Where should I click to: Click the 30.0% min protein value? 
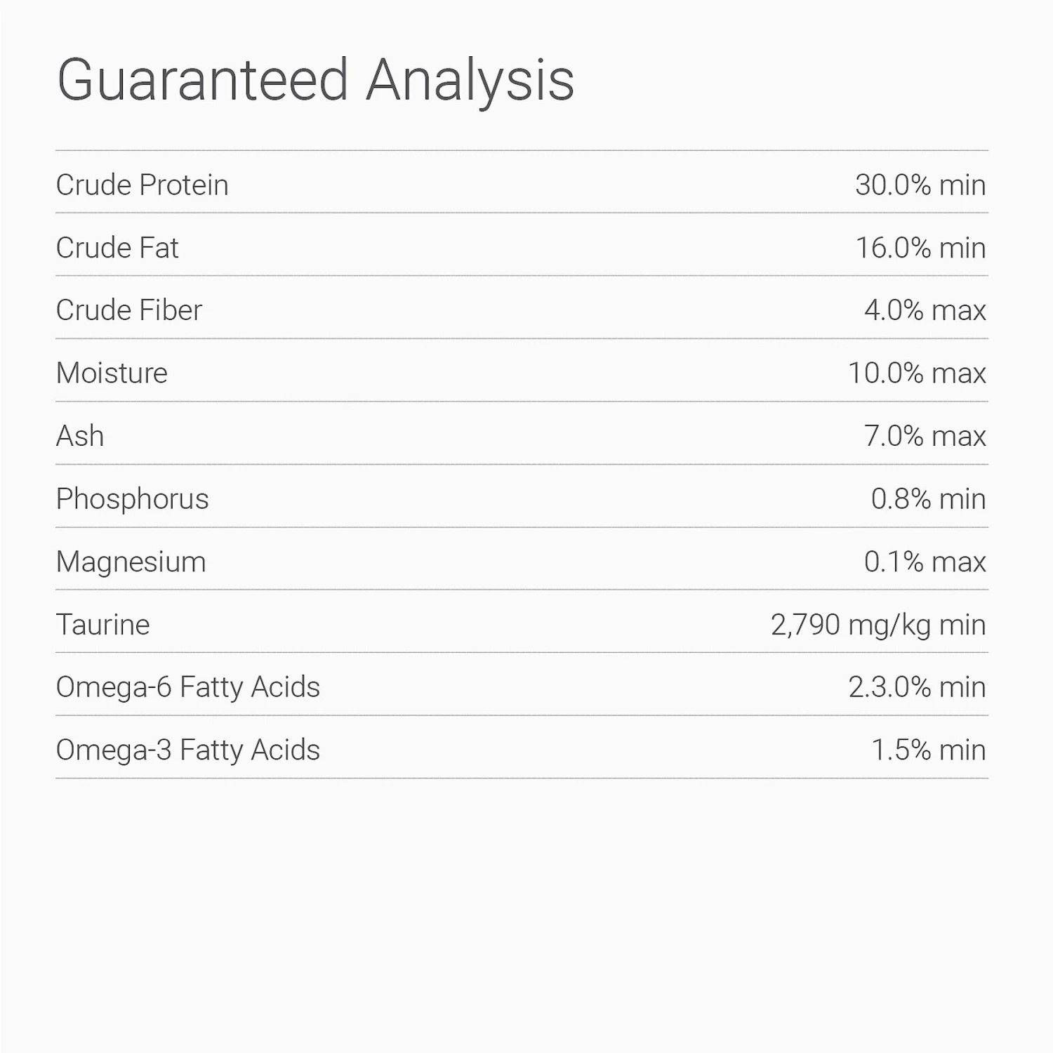(920, 185)
